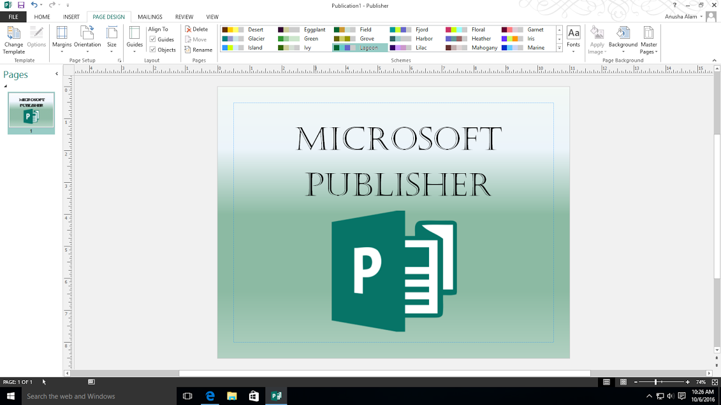Collapse the Pages navigation pane
Screen dimensions: 721x405
click(x=57, y=73)
